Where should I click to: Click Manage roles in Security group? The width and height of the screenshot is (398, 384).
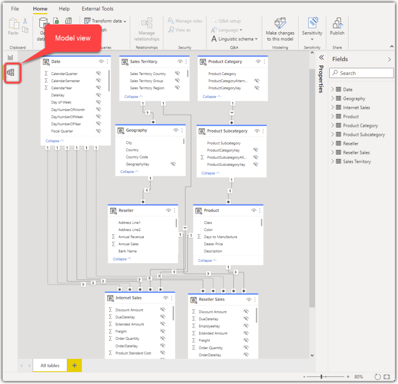[185, 21]
